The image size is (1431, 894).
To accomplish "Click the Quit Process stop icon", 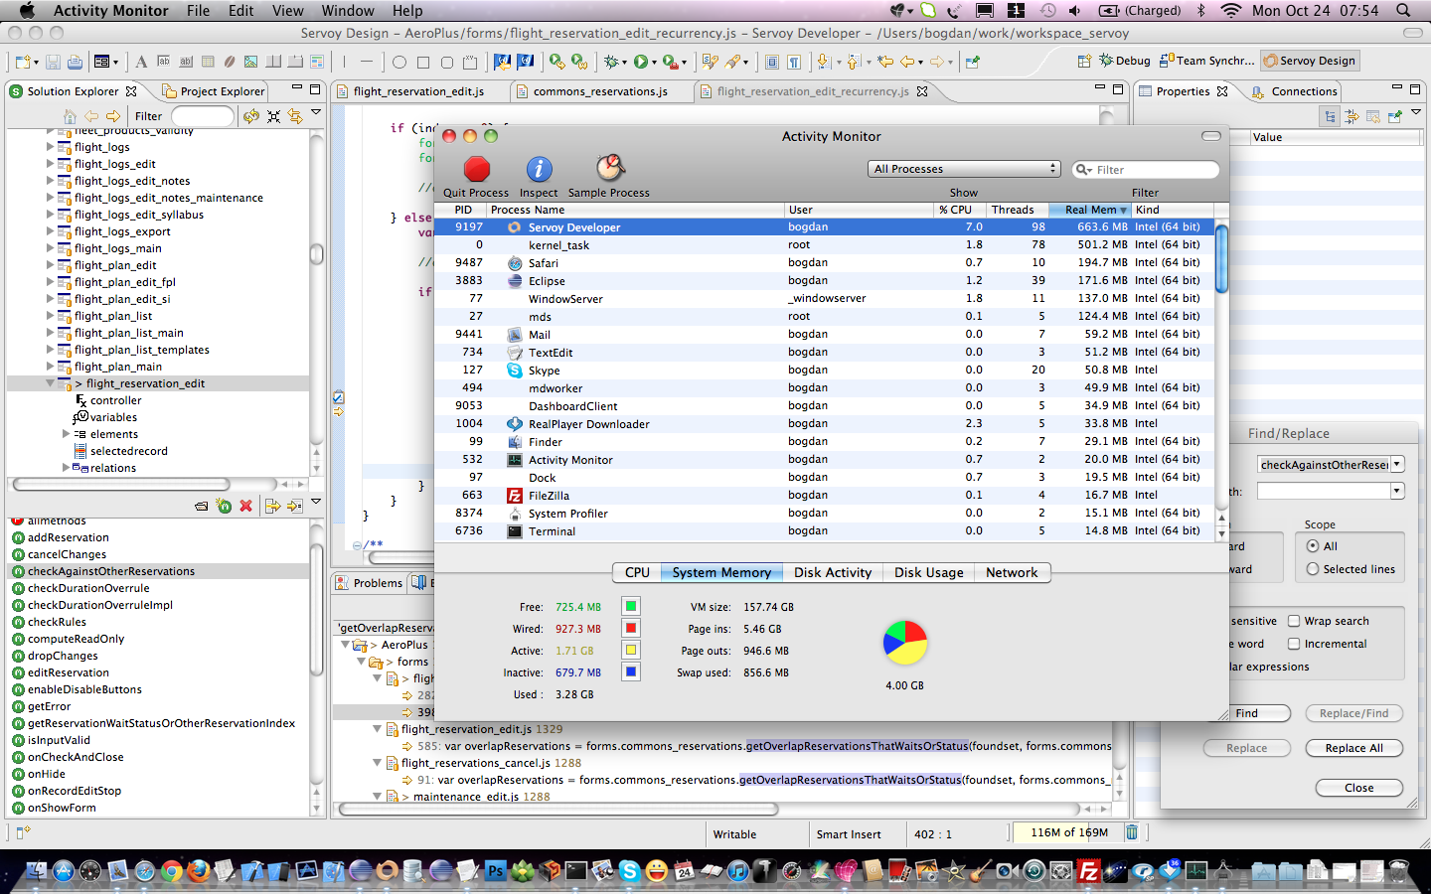I will pyautogui.click(x=477, y=169).
